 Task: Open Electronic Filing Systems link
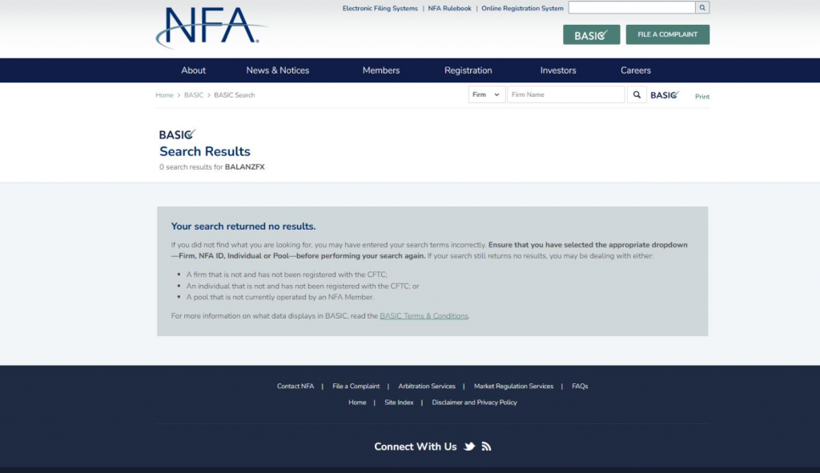[380, 8]
